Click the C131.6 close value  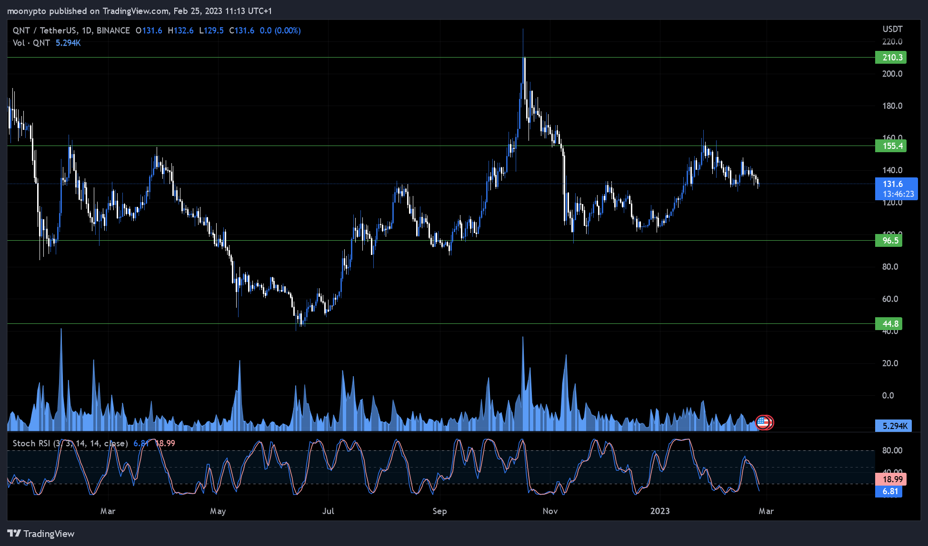[241, 30]
